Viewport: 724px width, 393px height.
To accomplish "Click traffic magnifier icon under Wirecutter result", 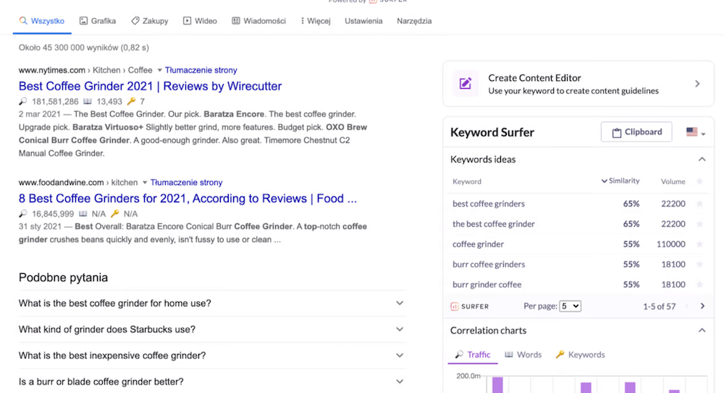I will (22, 101).
